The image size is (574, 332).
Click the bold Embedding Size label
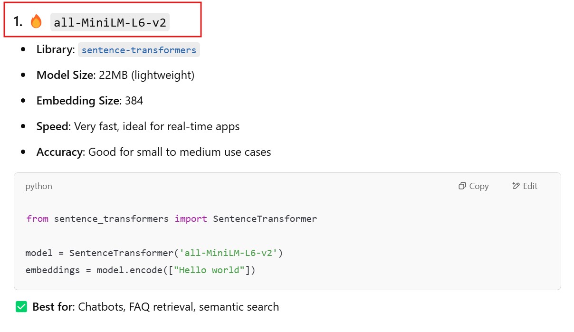tap(77, 101)
